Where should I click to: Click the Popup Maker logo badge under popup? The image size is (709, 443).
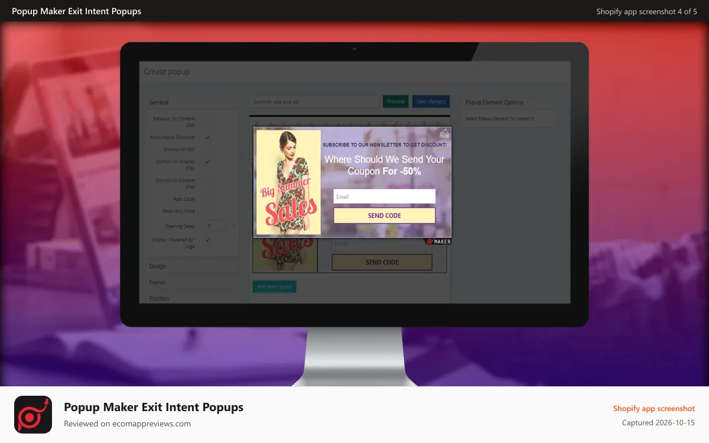(438, 241)
